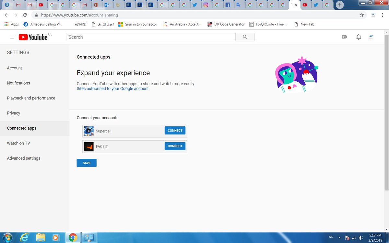Viewport: 389px width, 243px height.
Task: Open the taskbar clock showing 5:12 PM
Action: [375, 237]
